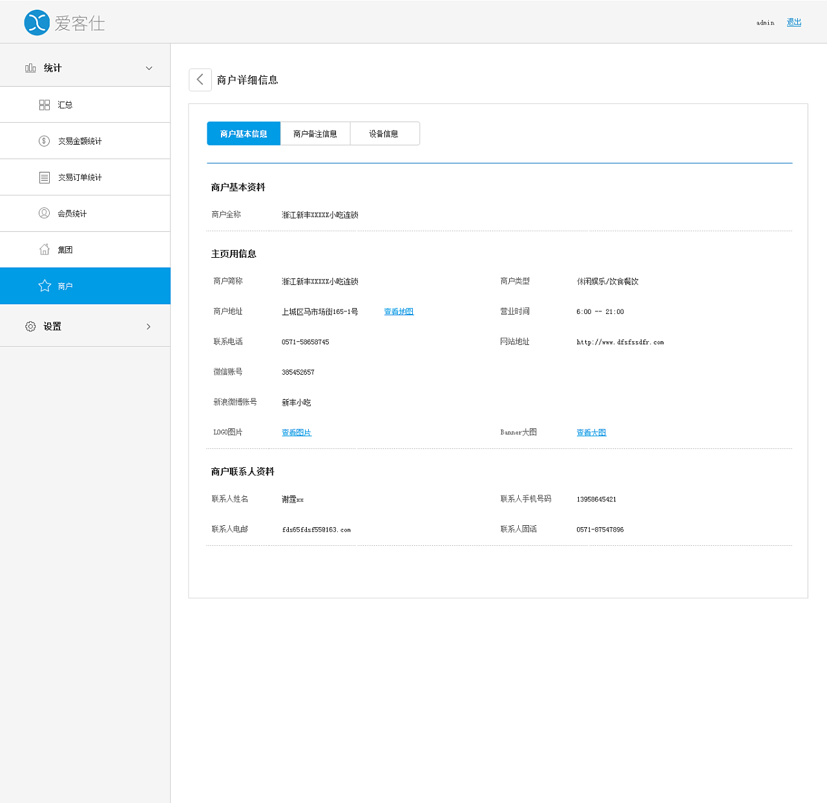Open the 查看大图 banner link

tap(591, 432)
